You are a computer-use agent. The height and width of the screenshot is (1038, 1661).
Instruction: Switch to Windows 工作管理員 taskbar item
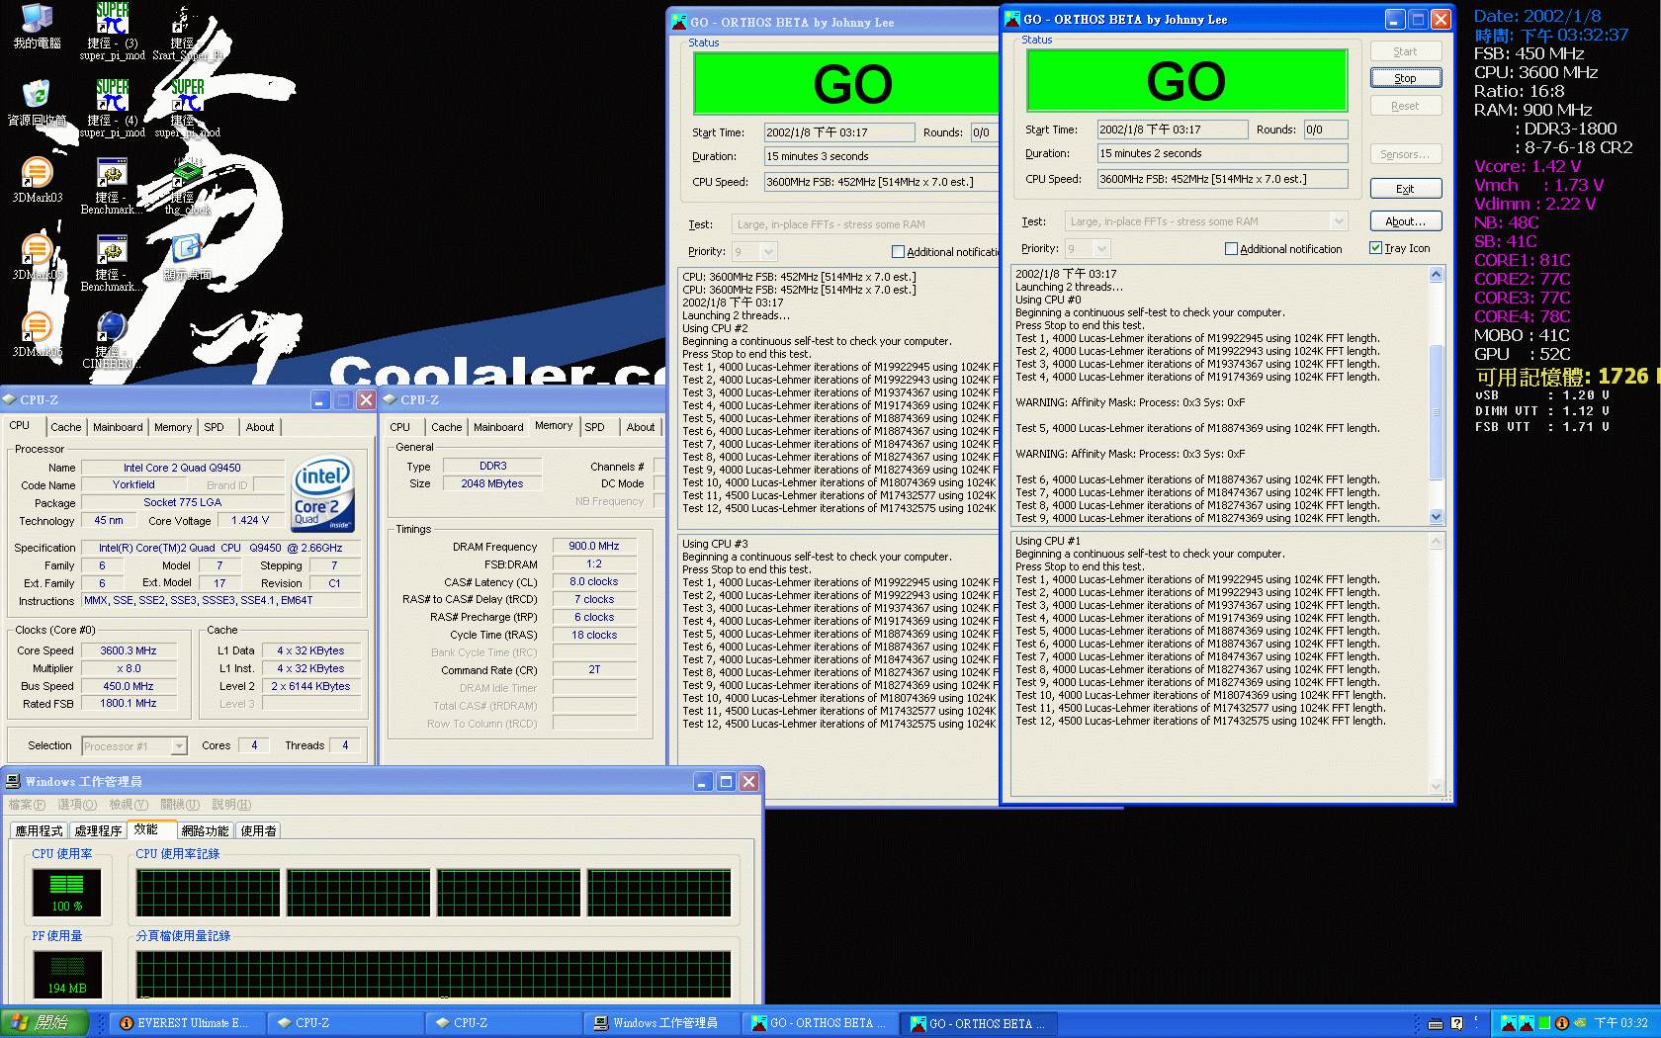[660, 1023]
